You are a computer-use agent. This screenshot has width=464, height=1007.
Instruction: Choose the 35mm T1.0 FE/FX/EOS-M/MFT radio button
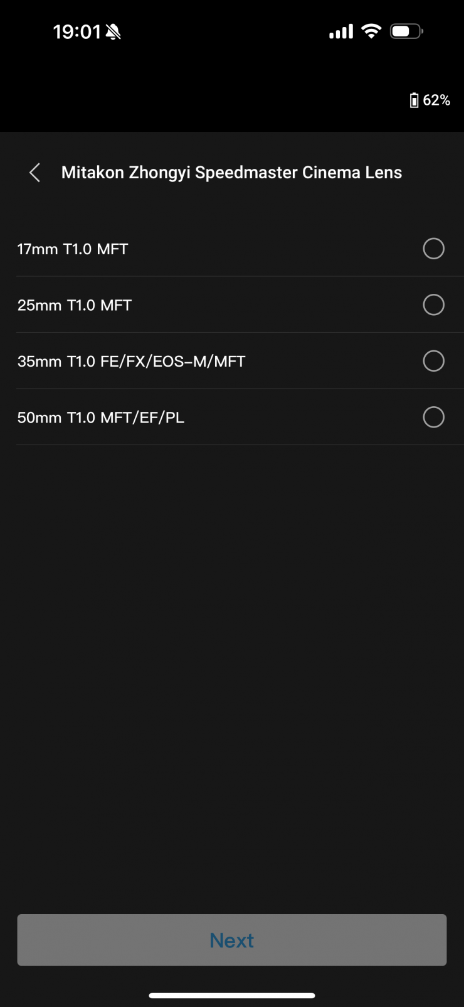433,361
